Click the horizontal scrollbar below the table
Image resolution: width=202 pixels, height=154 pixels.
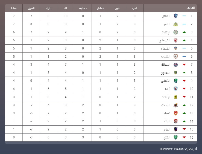tap(101, 143)
